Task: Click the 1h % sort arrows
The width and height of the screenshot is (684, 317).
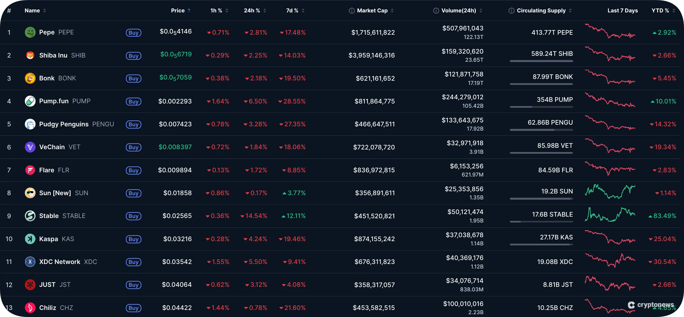Action: pos(227,10)
